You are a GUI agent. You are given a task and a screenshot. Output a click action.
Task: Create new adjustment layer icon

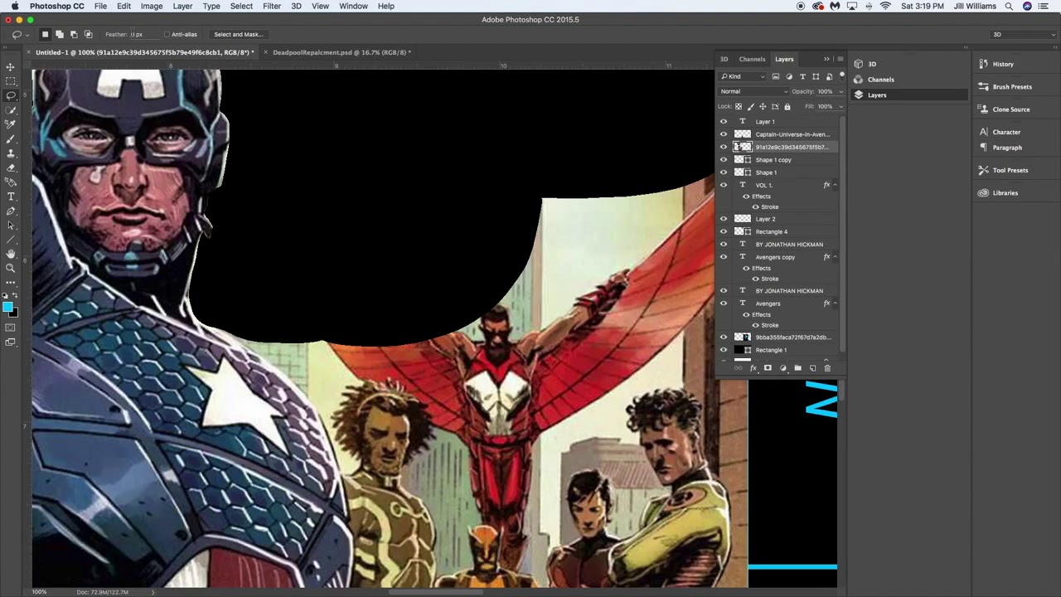[782, 368]
